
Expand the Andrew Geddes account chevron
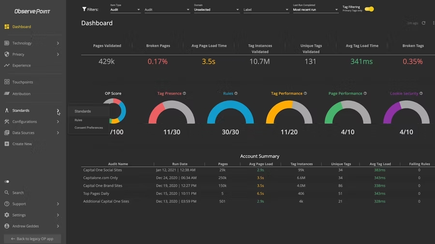click(58, 226)
